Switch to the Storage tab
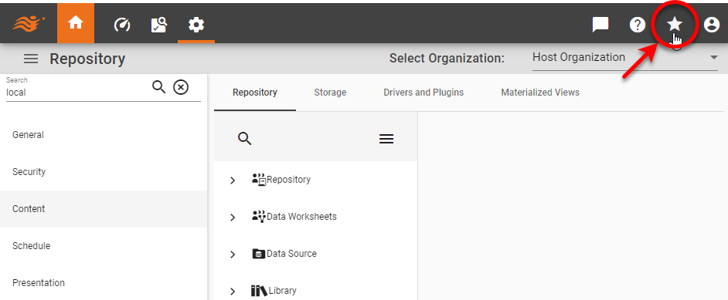This screenshot has height=300, width=728. [x=330, y=92]
